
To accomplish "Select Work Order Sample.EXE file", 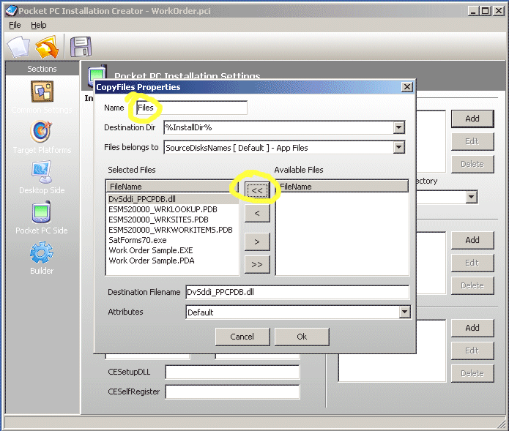I will pyautogui.click(x=173, y=250).
